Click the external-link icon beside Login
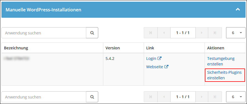 click(x=160, y=59)
